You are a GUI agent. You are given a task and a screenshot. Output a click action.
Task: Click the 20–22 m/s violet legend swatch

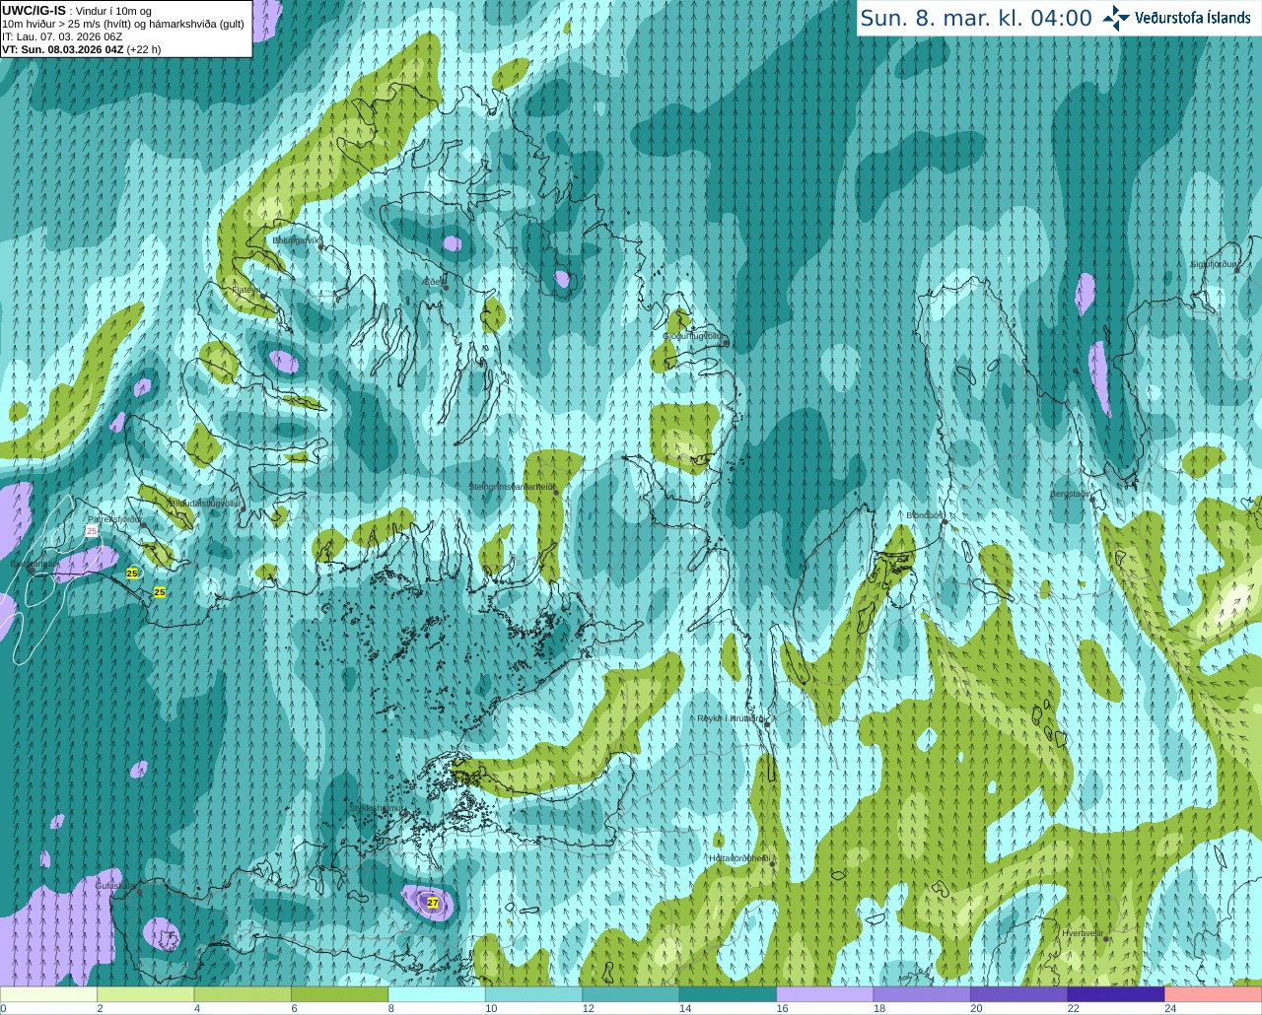[1019, 994]
